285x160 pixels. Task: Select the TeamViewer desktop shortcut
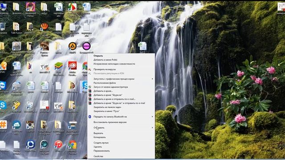[x=3, y=86]
